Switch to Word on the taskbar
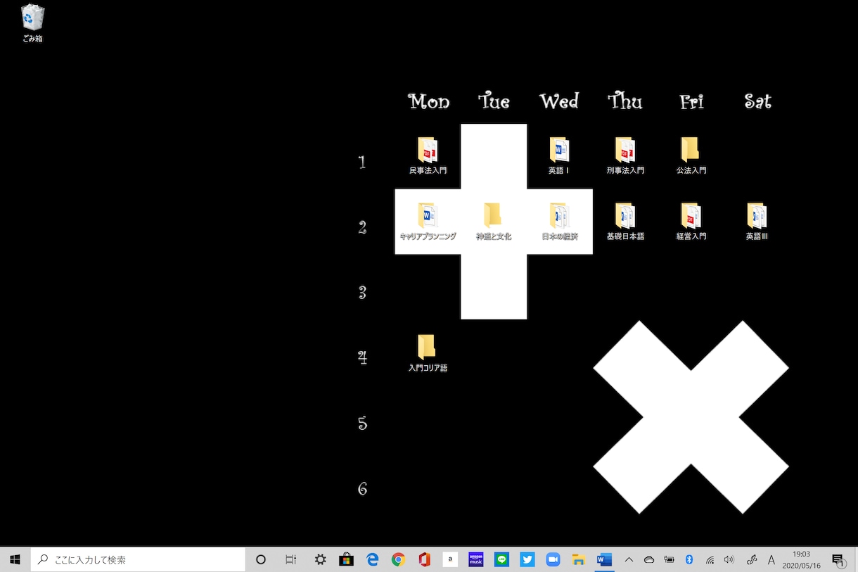This screenshot has height=572, width=858. tap(604, 559)
